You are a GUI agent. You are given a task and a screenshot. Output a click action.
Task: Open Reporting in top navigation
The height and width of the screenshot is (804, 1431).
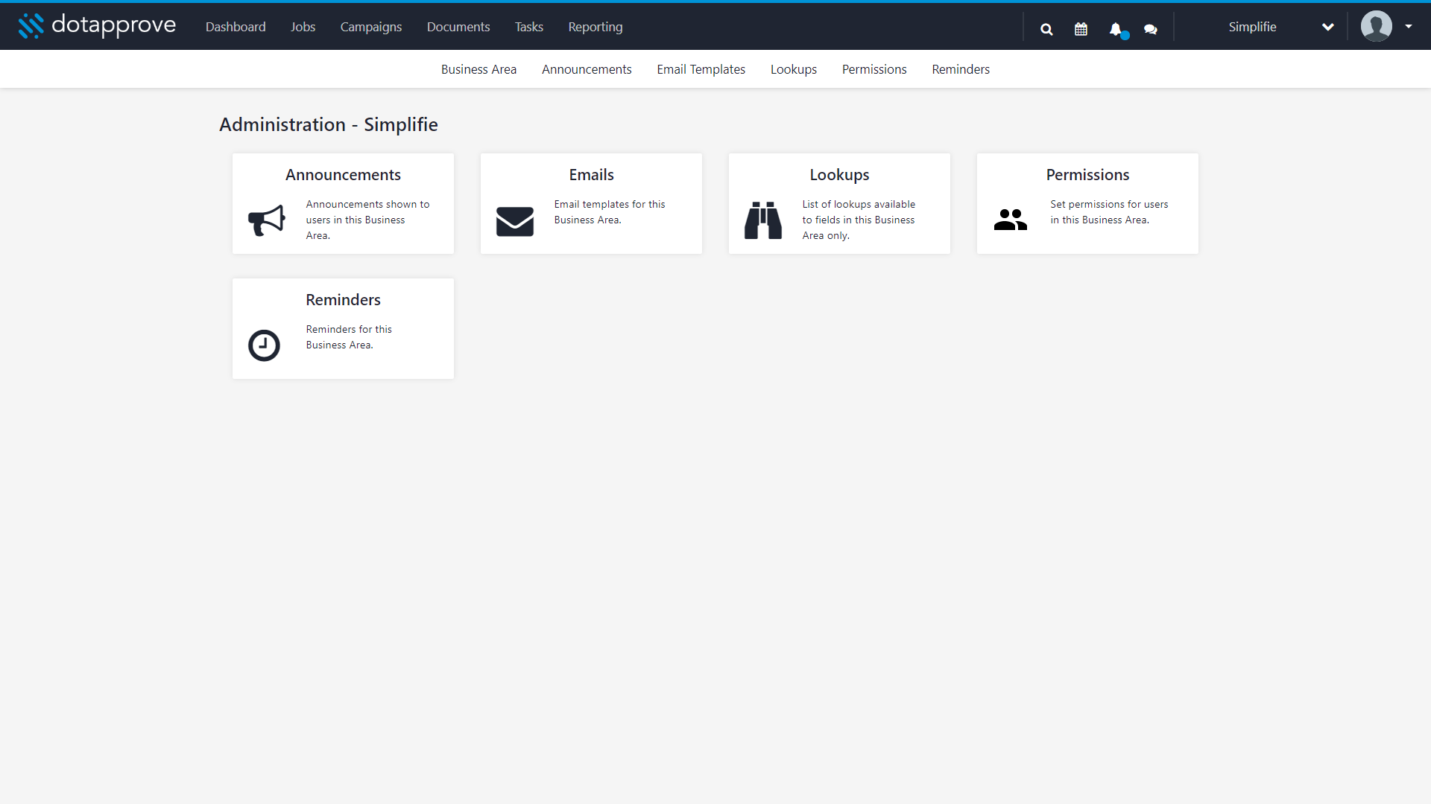point(596,27)
